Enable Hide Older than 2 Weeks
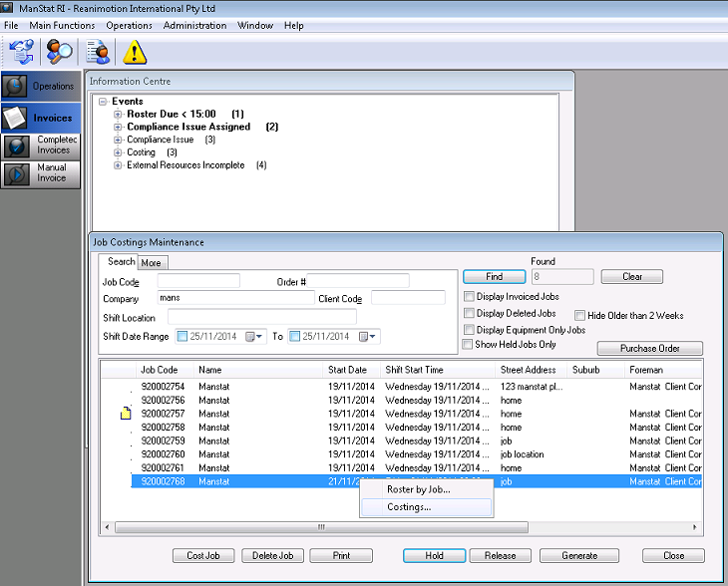Viewport: 728px width, 586px height. tap(579, 316)
